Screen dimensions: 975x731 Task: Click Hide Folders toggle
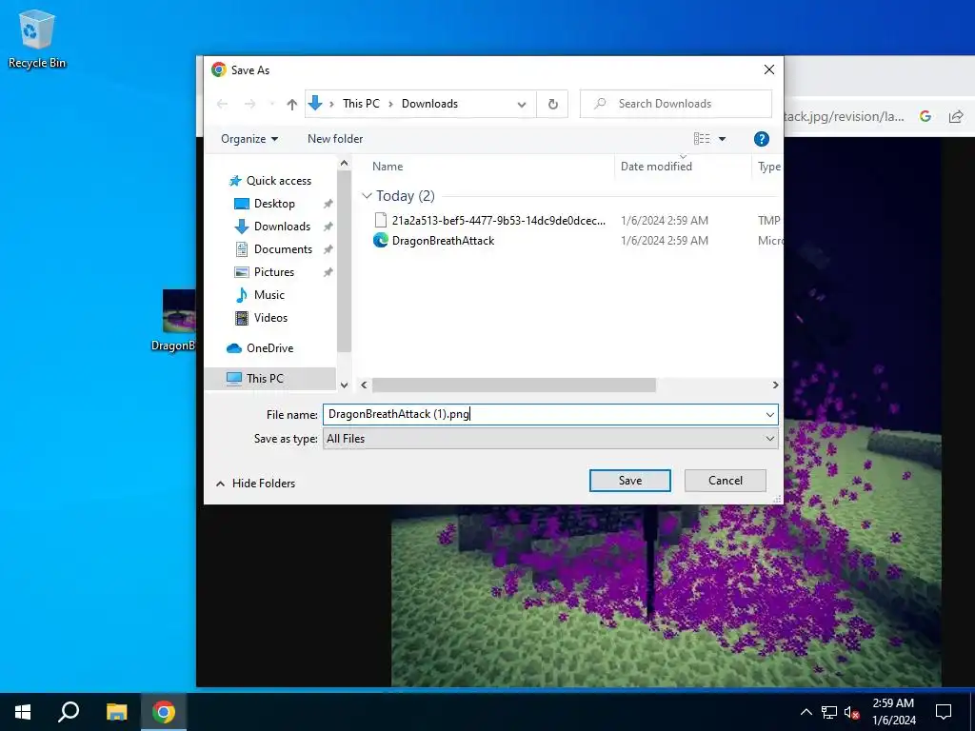click(255, 484)
